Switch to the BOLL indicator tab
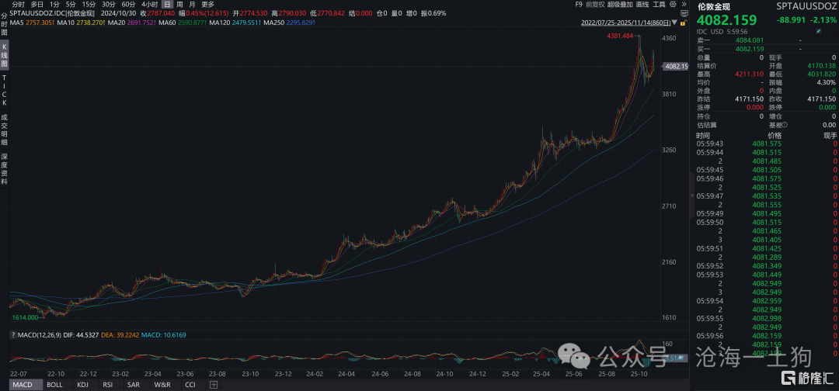This screenshot has width=839, height=391. 54,385
